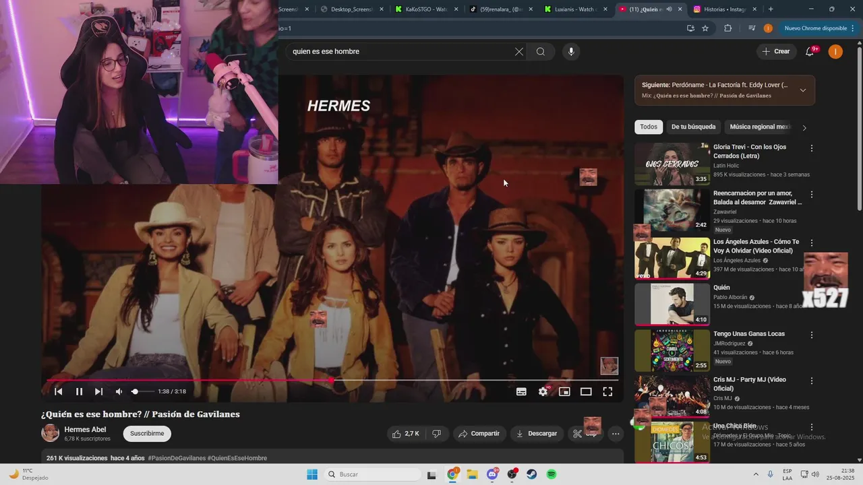
Task: Show more filter chips with the arrow
Action: 804,127
